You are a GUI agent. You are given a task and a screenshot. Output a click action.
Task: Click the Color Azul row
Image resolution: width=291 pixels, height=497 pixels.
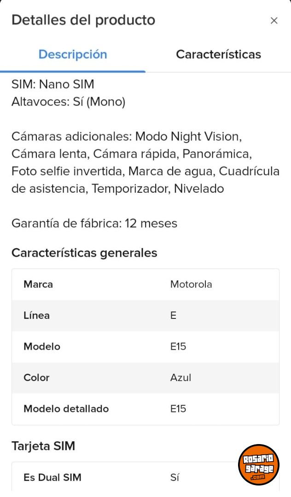(145, 378)
